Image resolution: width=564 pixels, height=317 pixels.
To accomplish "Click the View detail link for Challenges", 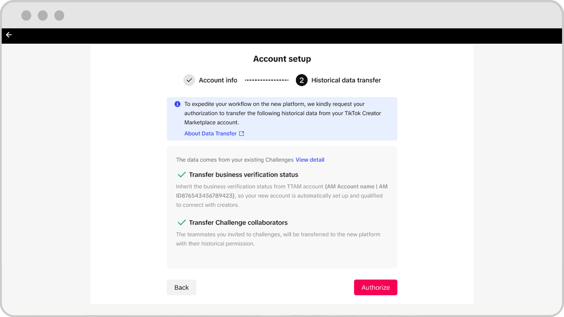I will (x=310, y=159).
